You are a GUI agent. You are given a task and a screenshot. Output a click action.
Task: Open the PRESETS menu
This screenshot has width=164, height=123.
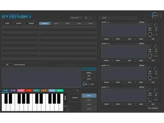coord(104,18)
